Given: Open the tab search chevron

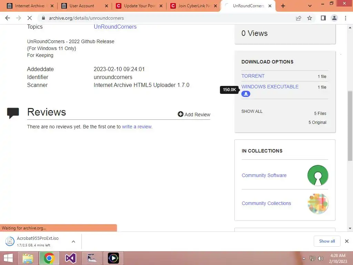Looking at the screenshot, I should [x=310, y=6].
